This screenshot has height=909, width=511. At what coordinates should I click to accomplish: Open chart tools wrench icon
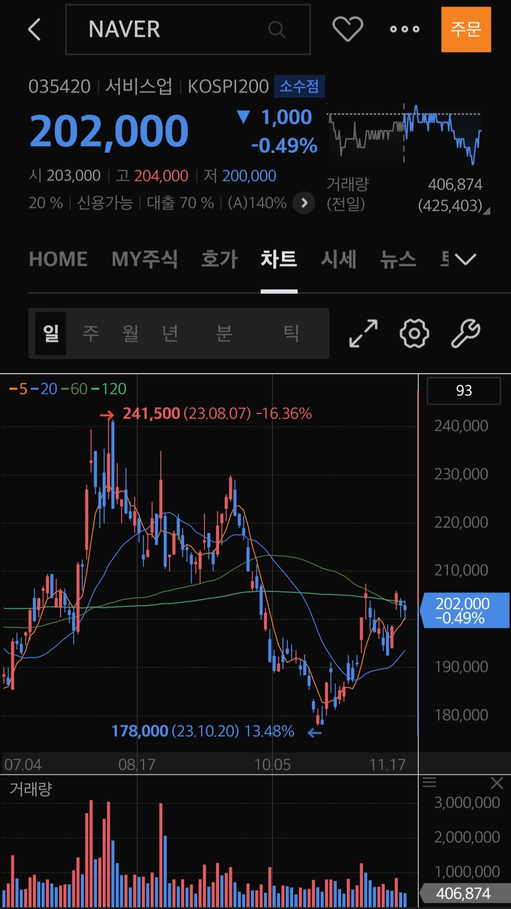click(x=466, y=333)
